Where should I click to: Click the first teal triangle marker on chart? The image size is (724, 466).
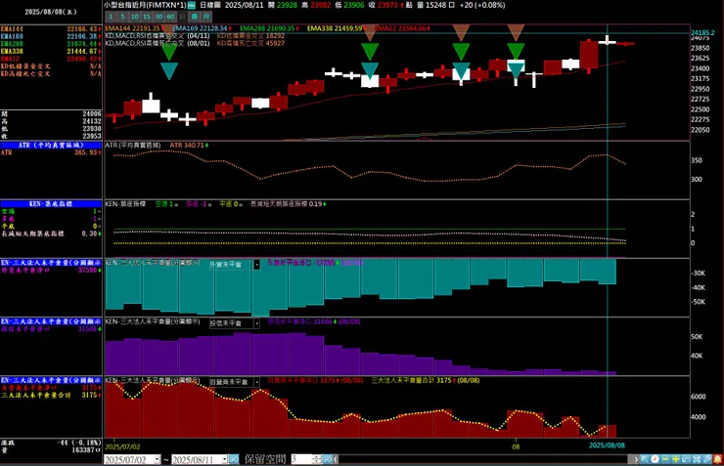click(x=169, y=70)
